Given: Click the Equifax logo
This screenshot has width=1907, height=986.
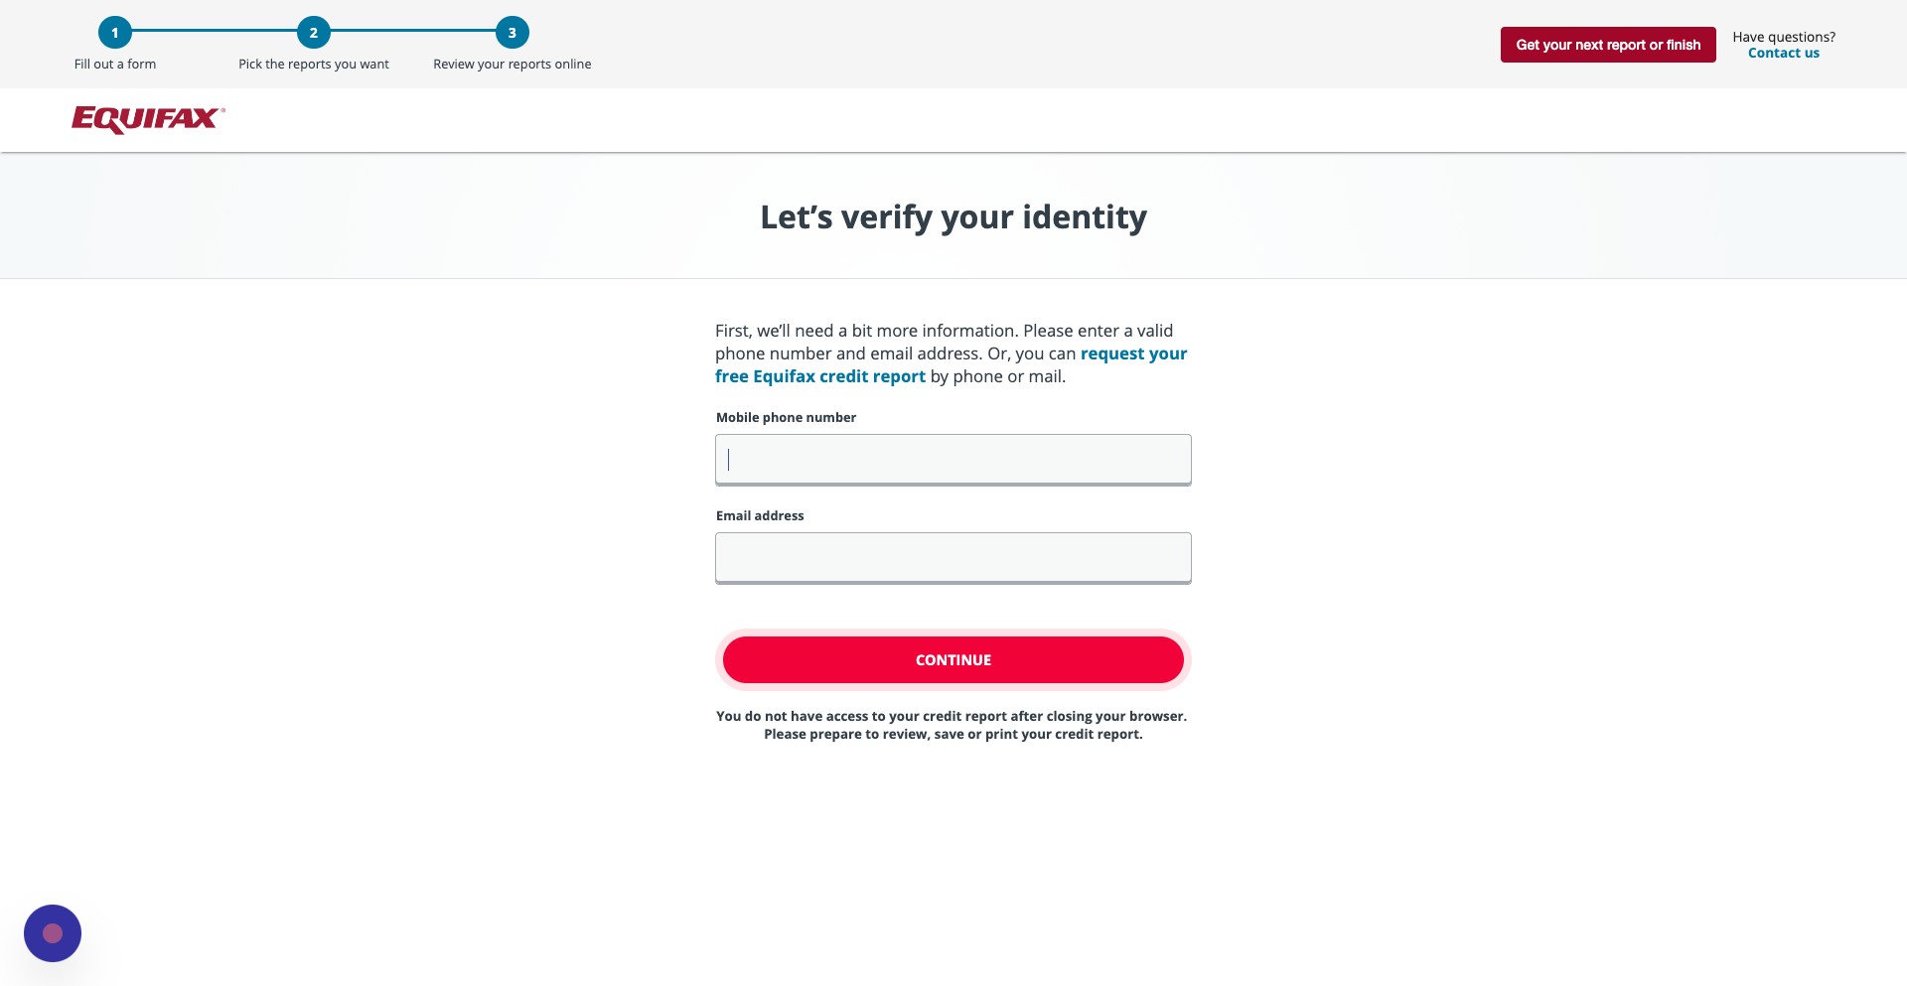Looking at the screenshot, I should tap(148, 119).
